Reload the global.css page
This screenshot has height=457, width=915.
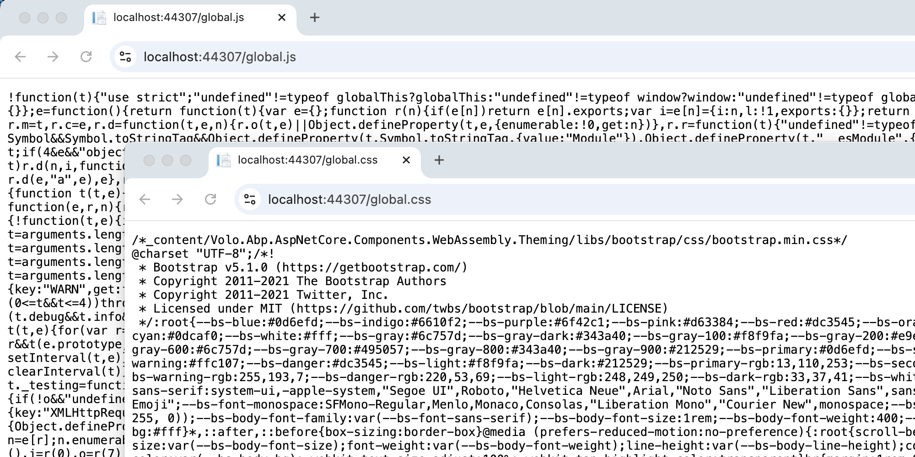click(x=210, y=199)
